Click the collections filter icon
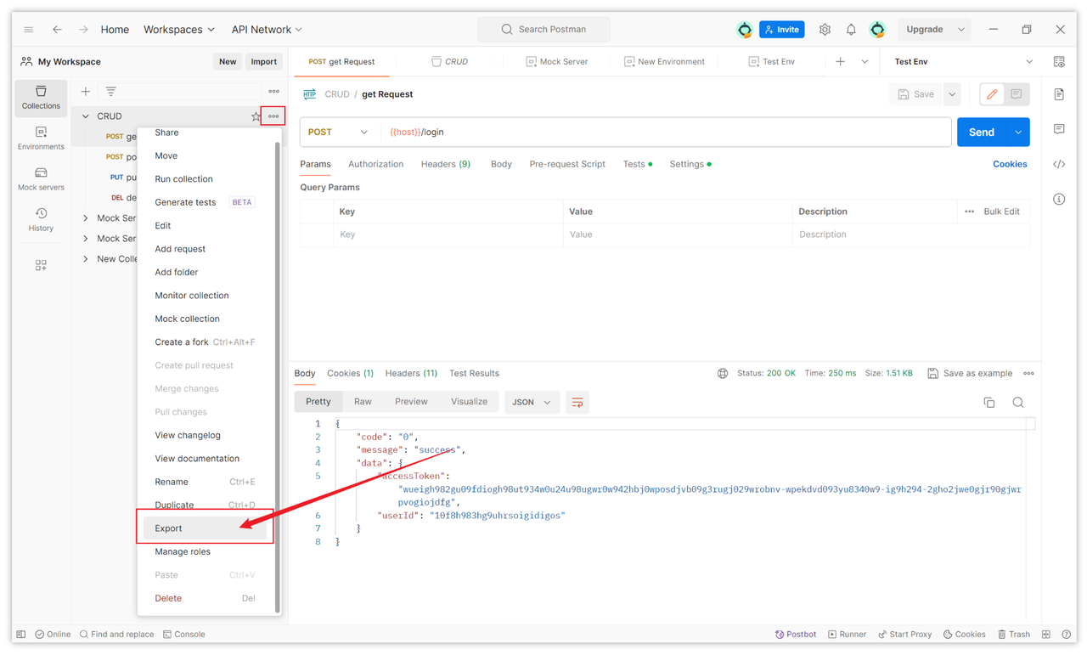The image size is (1087, 655). pos(110,91)
